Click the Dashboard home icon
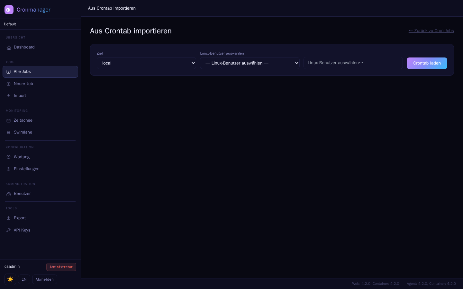 click(9, 48)
